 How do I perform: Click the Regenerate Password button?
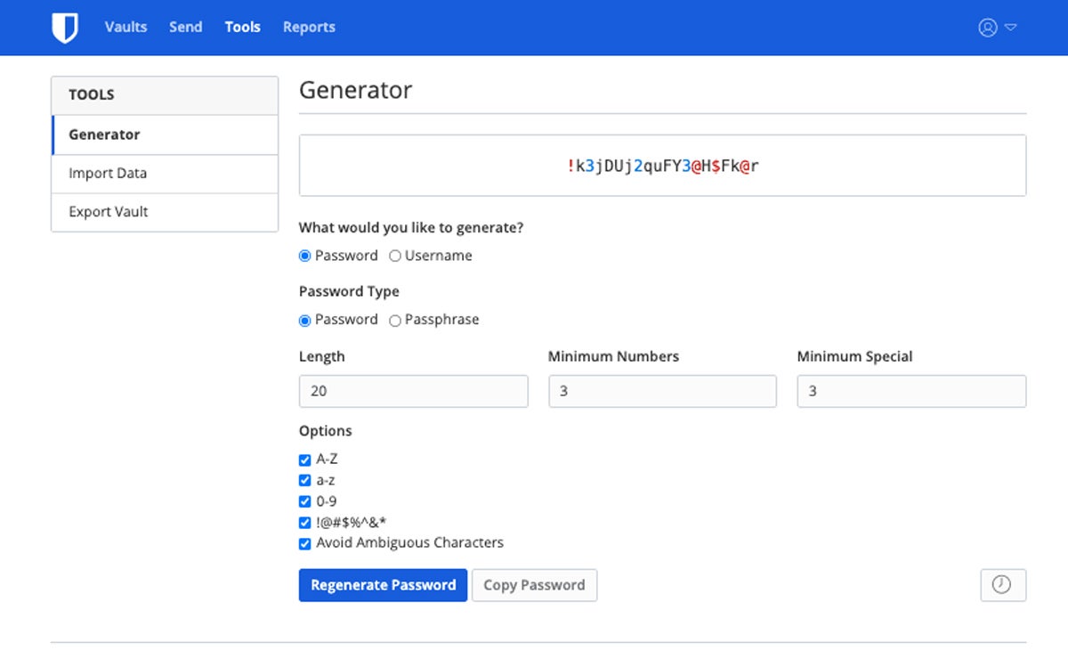[383, 585]
